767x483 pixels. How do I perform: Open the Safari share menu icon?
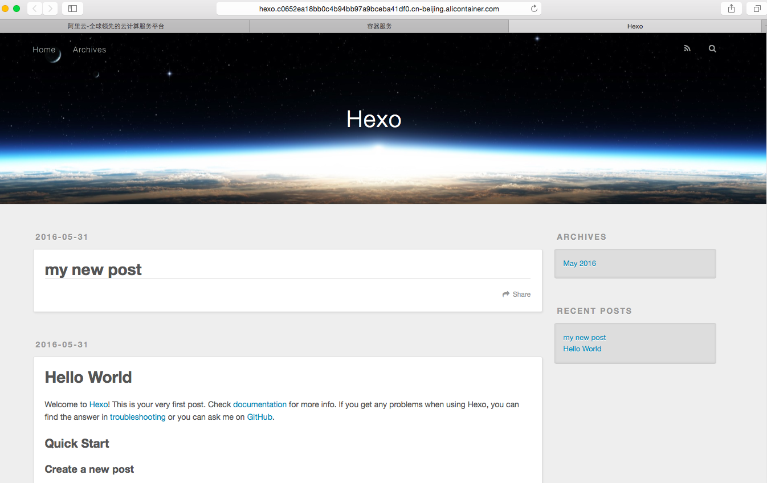(731, 9)
